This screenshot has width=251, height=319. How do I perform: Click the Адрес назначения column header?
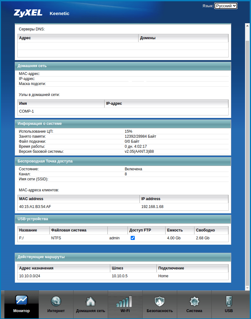[x=64, y=268]
